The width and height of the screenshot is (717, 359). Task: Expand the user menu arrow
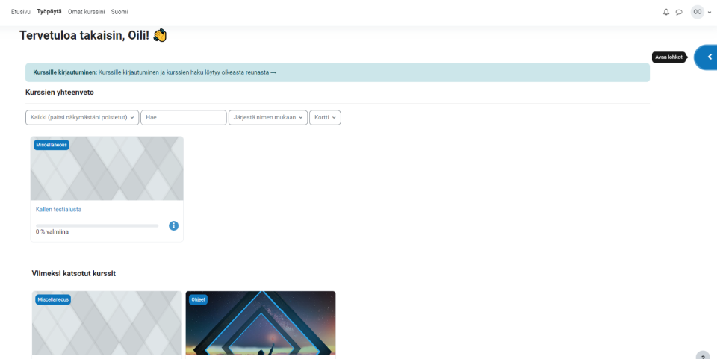710,13
